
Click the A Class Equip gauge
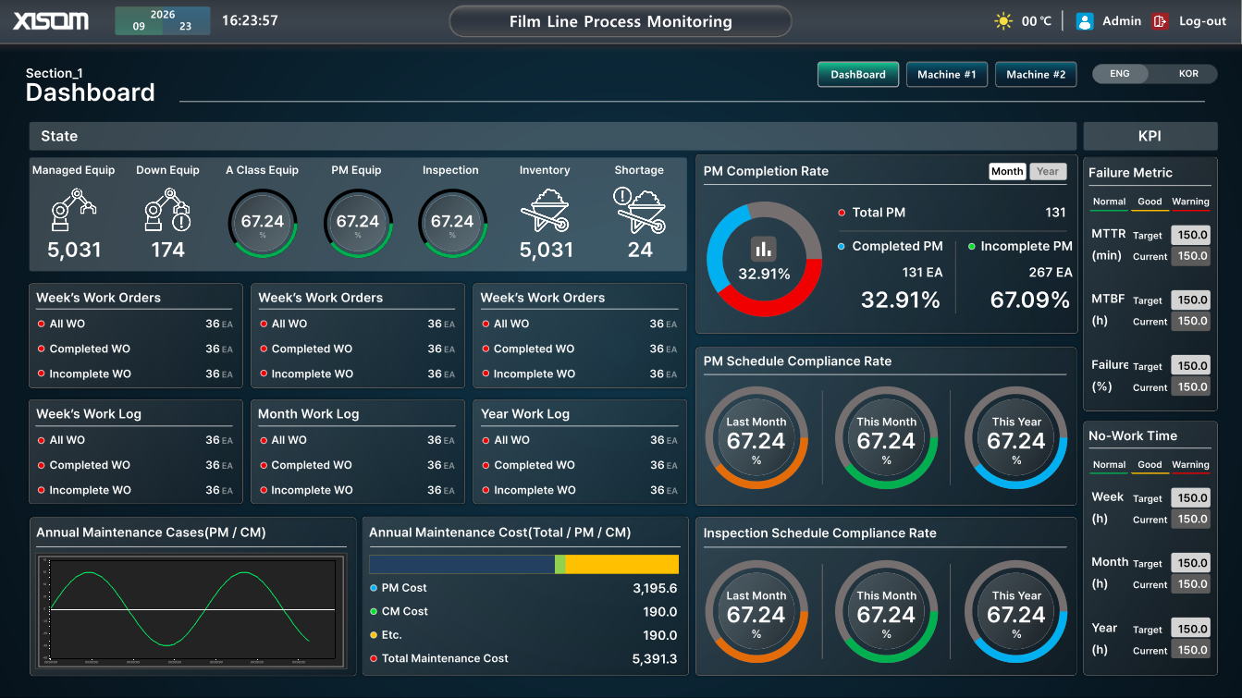point(263,224)
